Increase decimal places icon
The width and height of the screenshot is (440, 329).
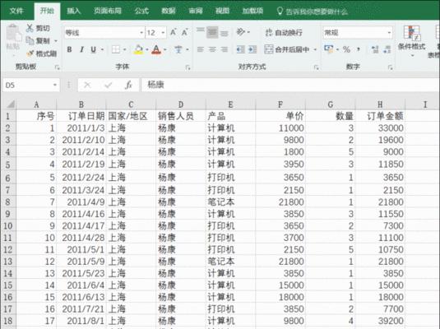pos(375,49)
